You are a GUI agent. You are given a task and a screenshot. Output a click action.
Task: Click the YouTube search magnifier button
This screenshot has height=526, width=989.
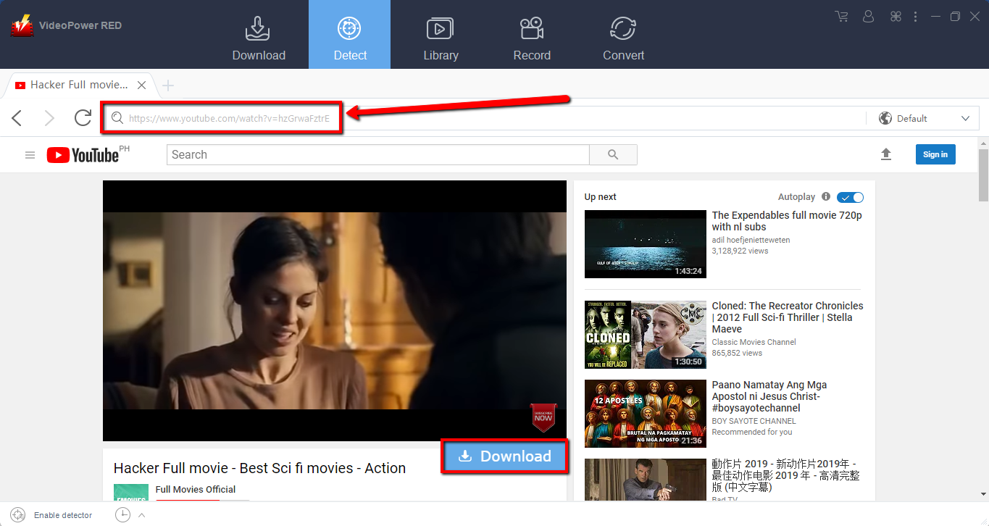pos(613,155)
